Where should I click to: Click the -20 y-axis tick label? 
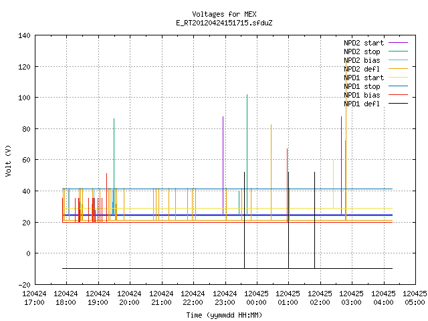(24, 285)
